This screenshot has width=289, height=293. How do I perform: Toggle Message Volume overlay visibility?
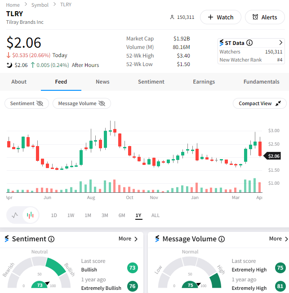click(x=82, y=103)
